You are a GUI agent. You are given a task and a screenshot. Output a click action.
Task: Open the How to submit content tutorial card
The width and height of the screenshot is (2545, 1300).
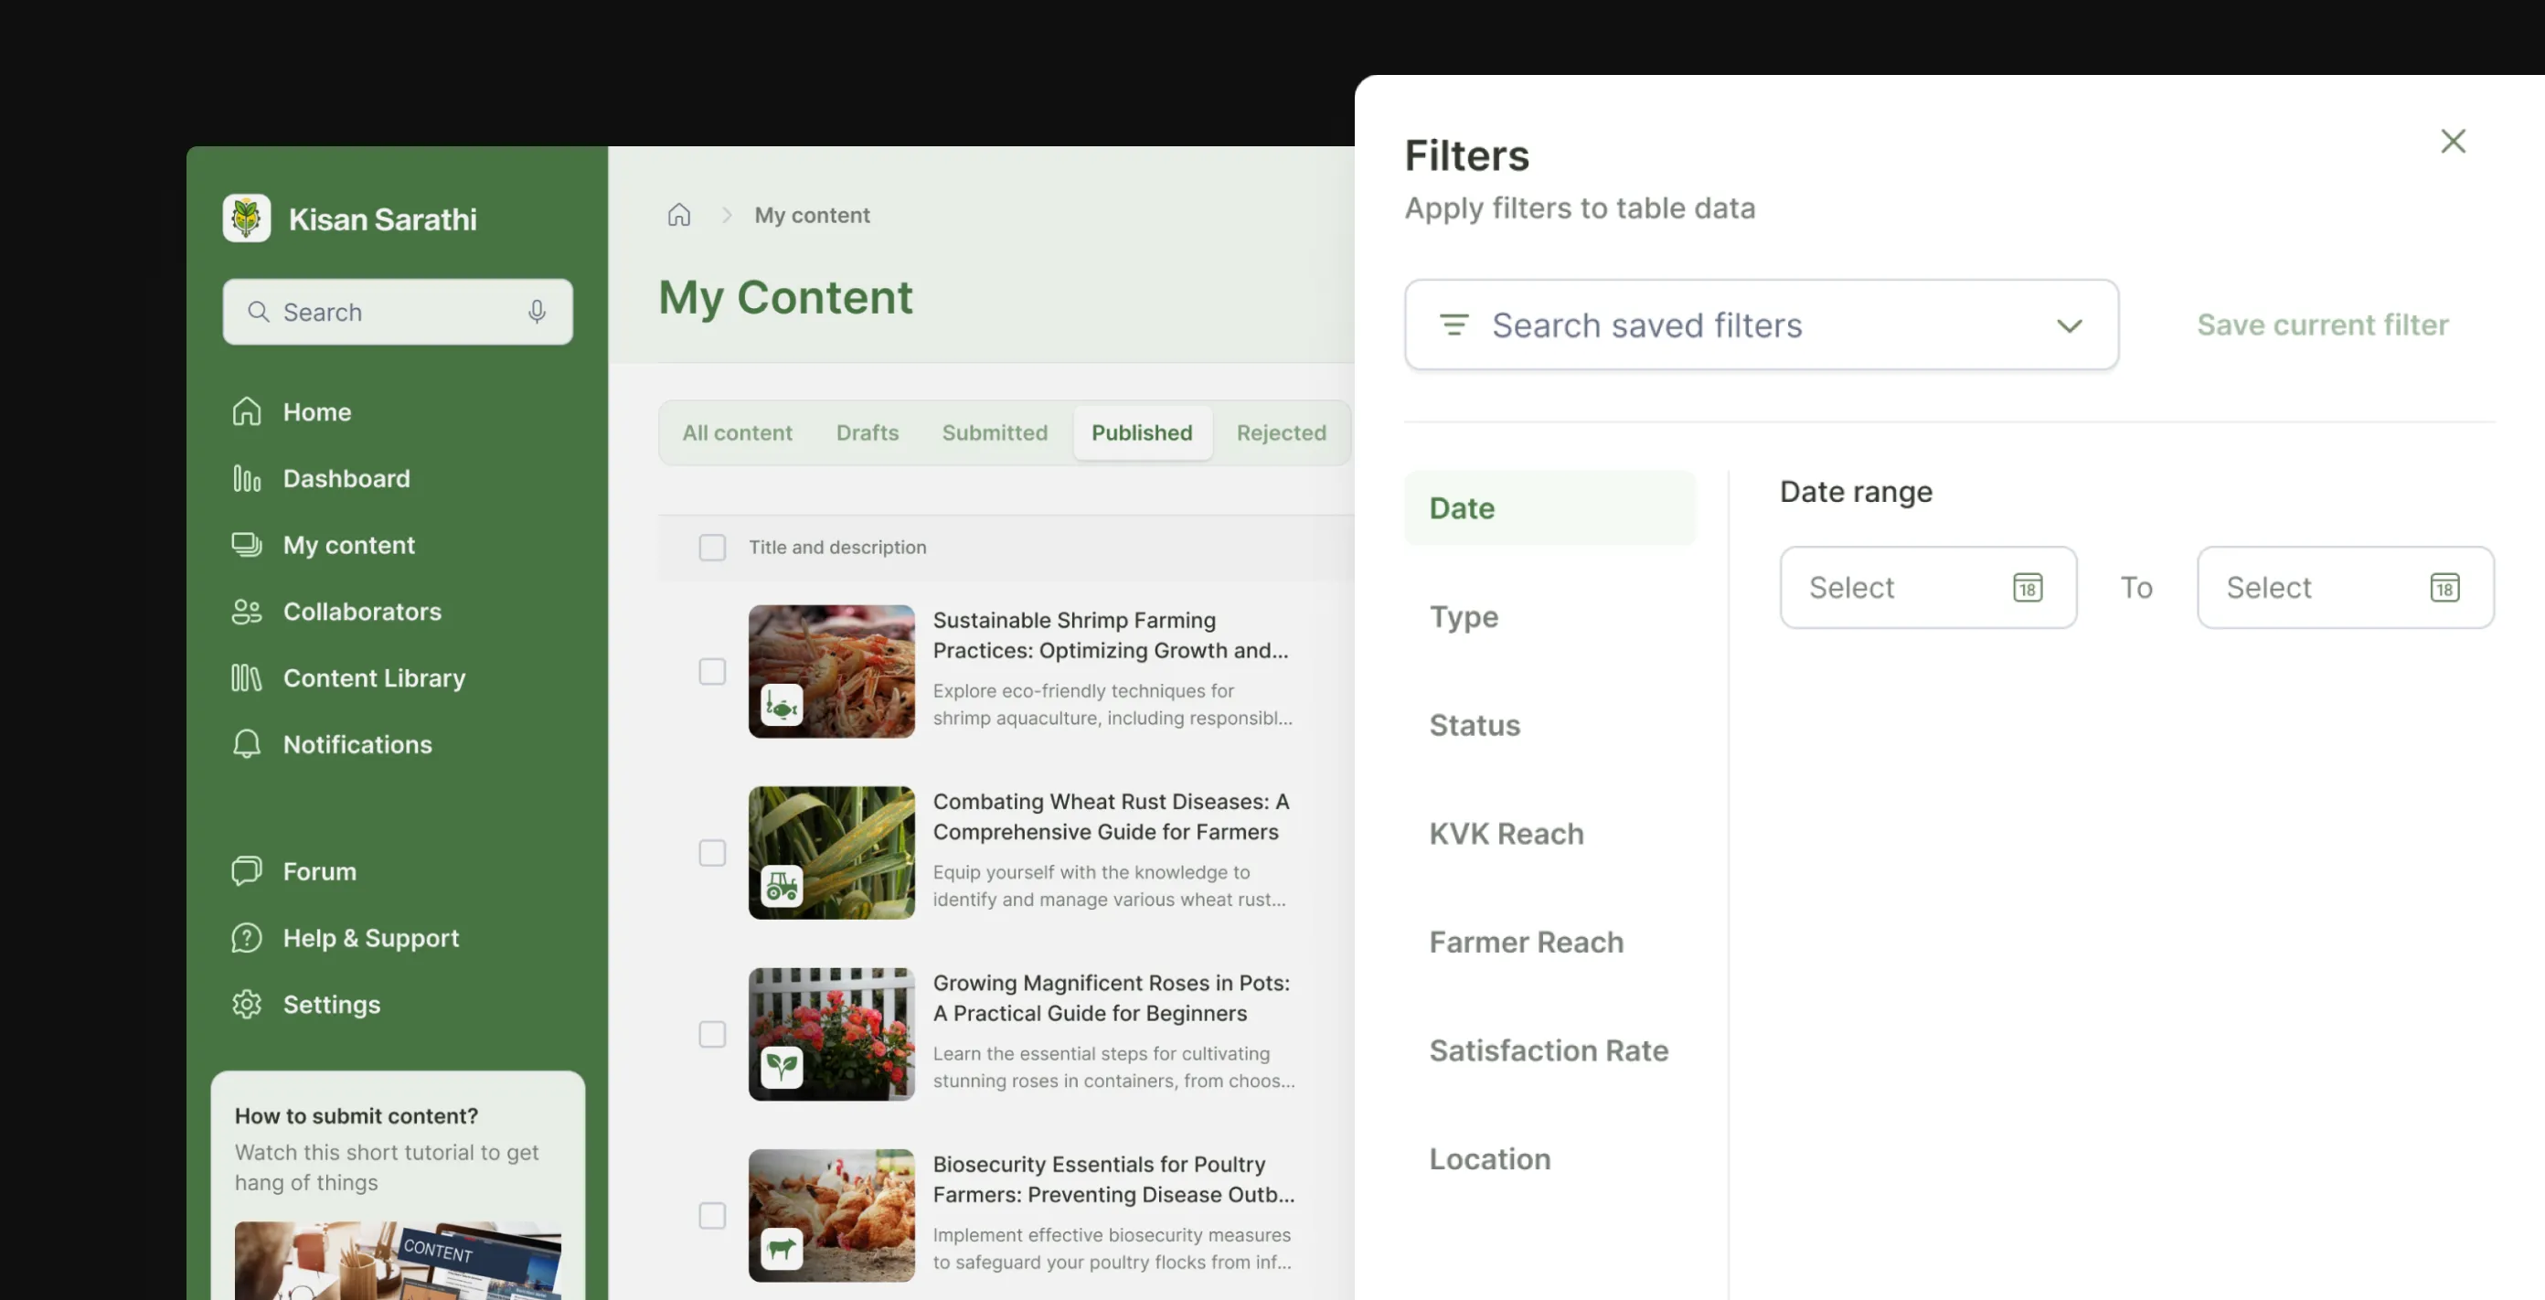tap(397, 1186)
